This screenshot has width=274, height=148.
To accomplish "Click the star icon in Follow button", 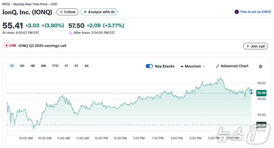I will pyautogui.click(x=61, y=12).
